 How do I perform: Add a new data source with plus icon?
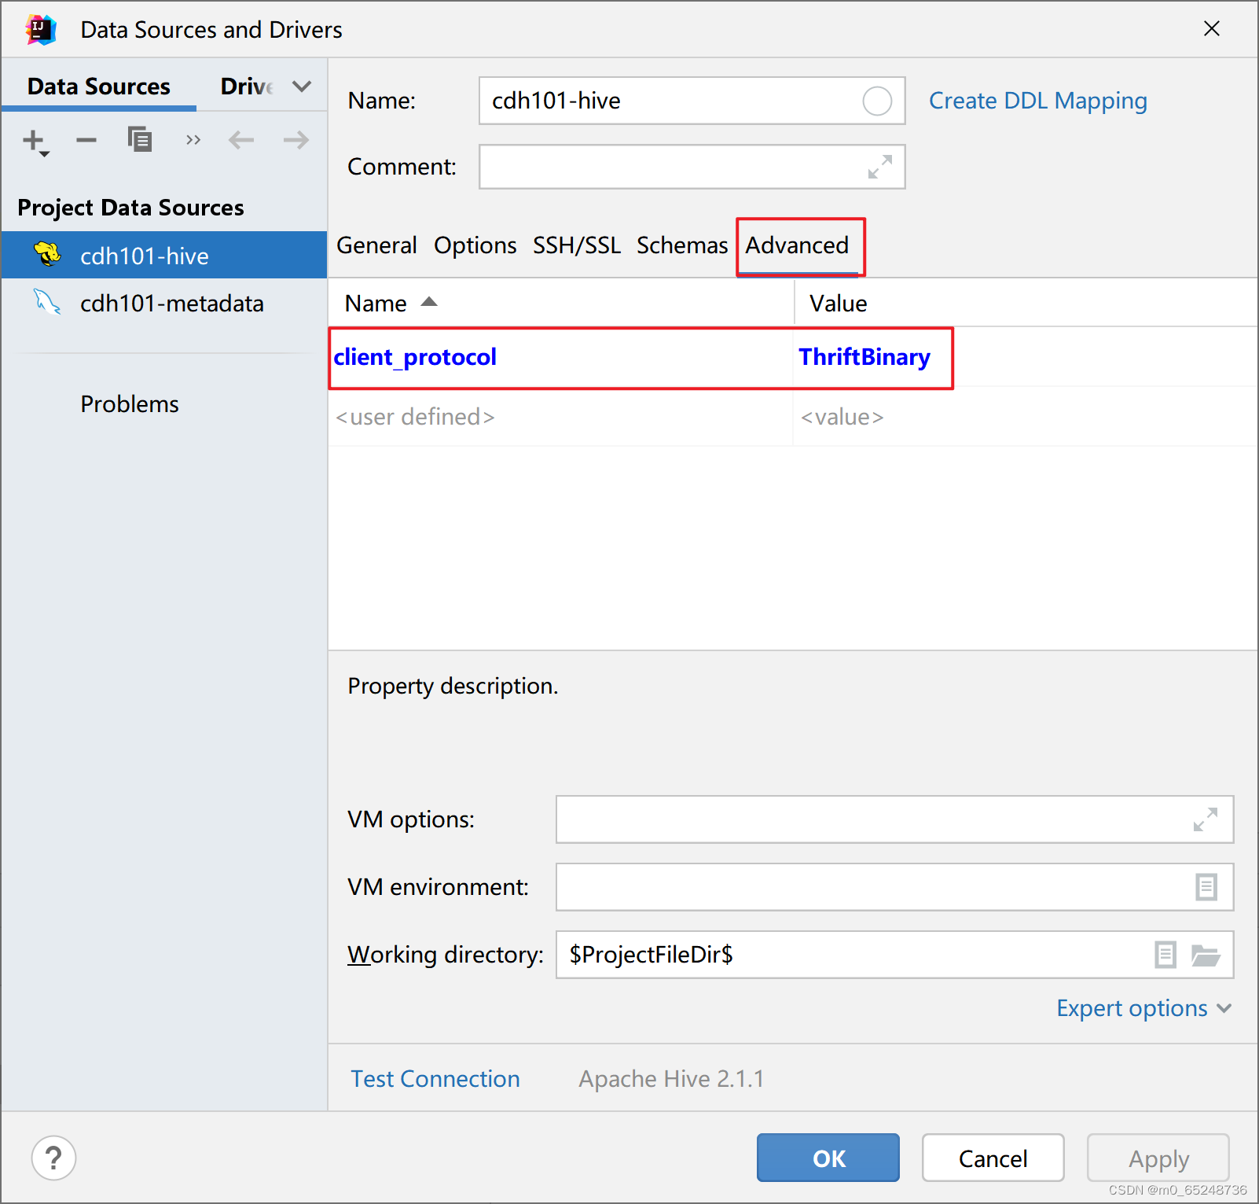[x=35, y=142]
